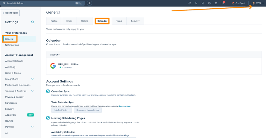Image resolution: width=266 pixels, height=138 pixels.
Task: Click Disconnect task calendar
Action: (x=88, y=110)
